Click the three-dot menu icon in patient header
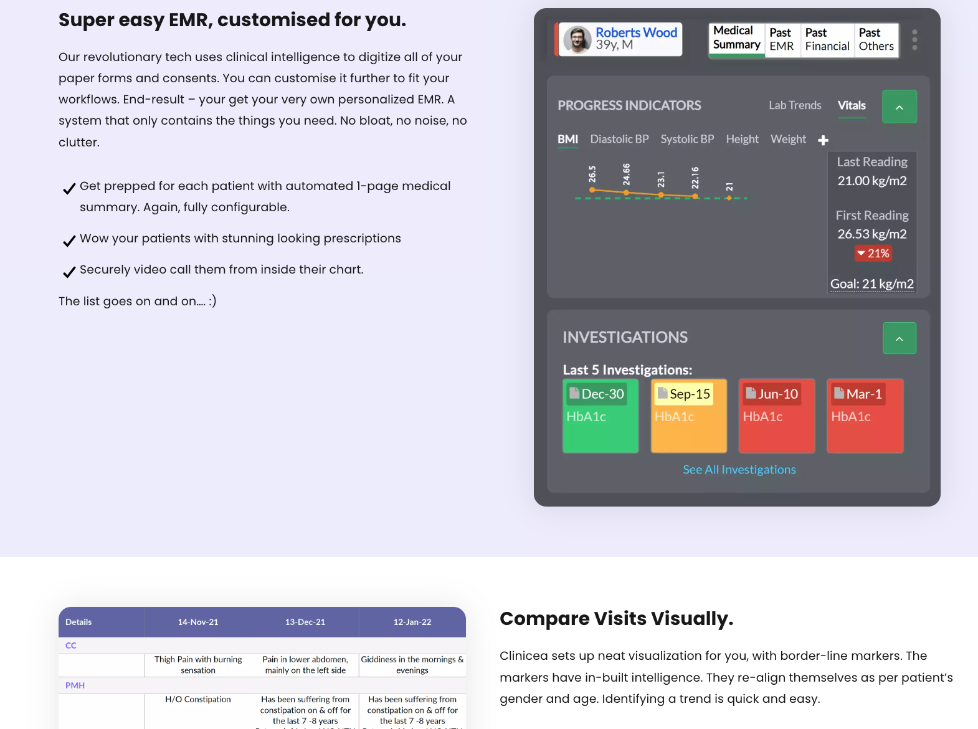 click(914, 40)
